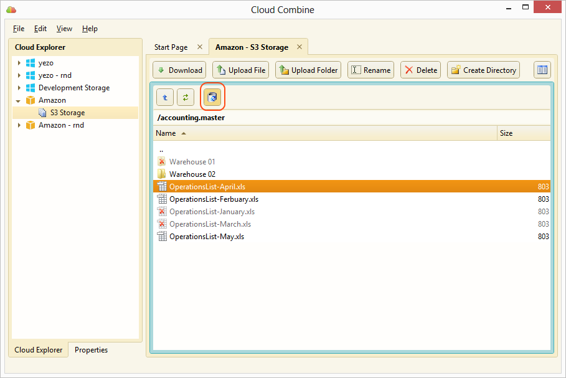Click the Warehouse 01 deleted folder icon
Screen dimensions: 566x378
(x=162, y=161)
